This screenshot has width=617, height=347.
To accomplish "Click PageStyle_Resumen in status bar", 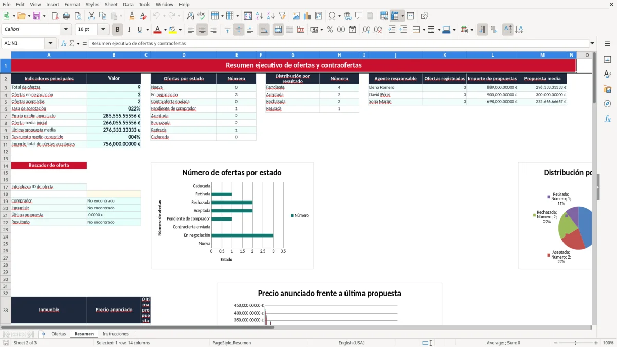I will click(x=231, y=343).
